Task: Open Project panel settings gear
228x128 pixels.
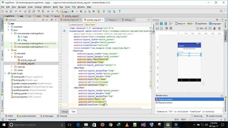Action: point(52,20)
